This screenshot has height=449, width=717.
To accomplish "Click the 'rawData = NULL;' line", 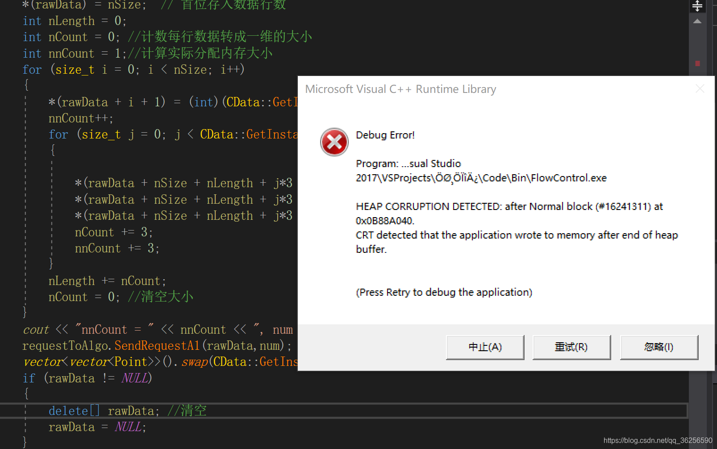I will pos(97,427).
